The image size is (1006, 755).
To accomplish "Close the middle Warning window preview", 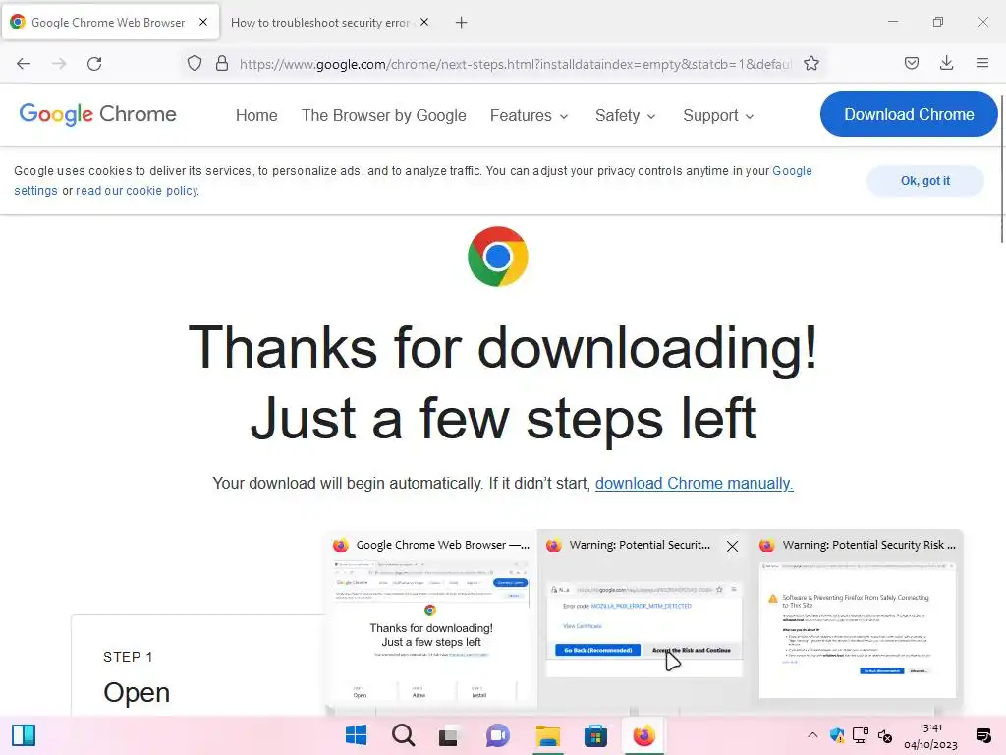I will pyautogui.click(x=732, y=547).
